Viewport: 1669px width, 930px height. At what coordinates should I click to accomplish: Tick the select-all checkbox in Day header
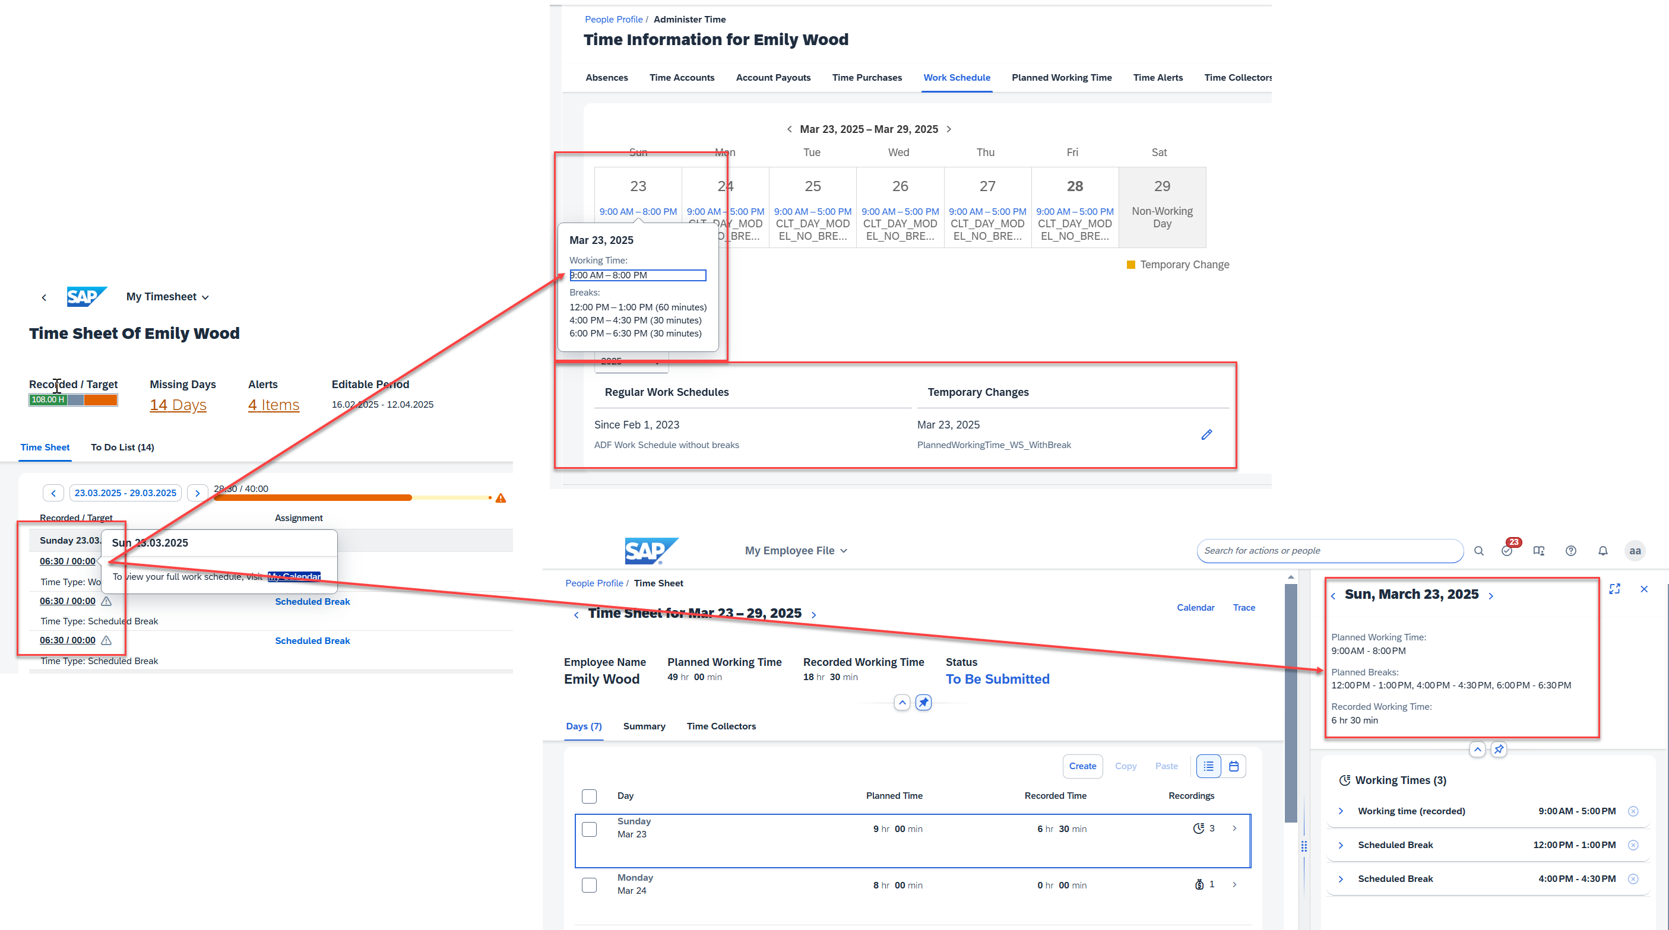click(x=589, y=796)
